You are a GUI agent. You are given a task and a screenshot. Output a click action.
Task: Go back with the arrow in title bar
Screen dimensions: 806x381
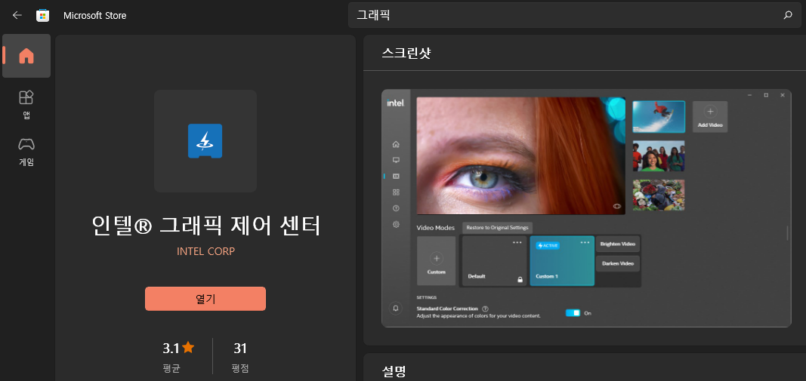click(x=17, y=15)
